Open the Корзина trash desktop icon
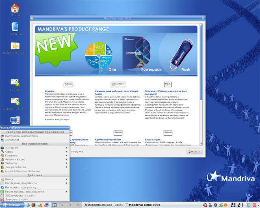Image resolution: width=260 pixels, height=208 pixels. 15,28
